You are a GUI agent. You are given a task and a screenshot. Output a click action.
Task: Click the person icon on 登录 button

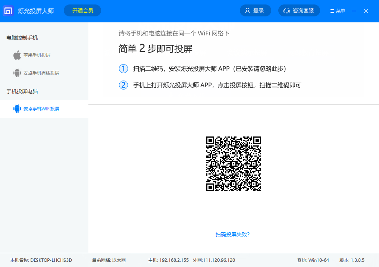(247, 10)
